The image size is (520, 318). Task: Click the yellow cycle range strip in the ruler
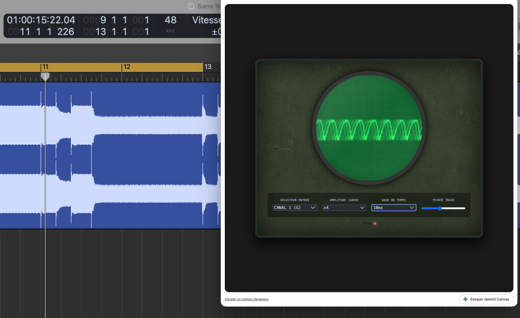(x=101, y=67)
